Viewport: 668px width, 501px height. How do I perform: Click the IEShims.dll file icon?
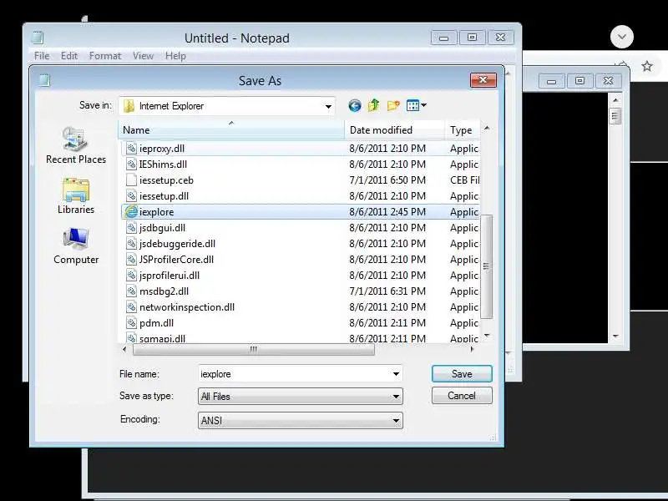pyautogui.click(x=131, y=164)
